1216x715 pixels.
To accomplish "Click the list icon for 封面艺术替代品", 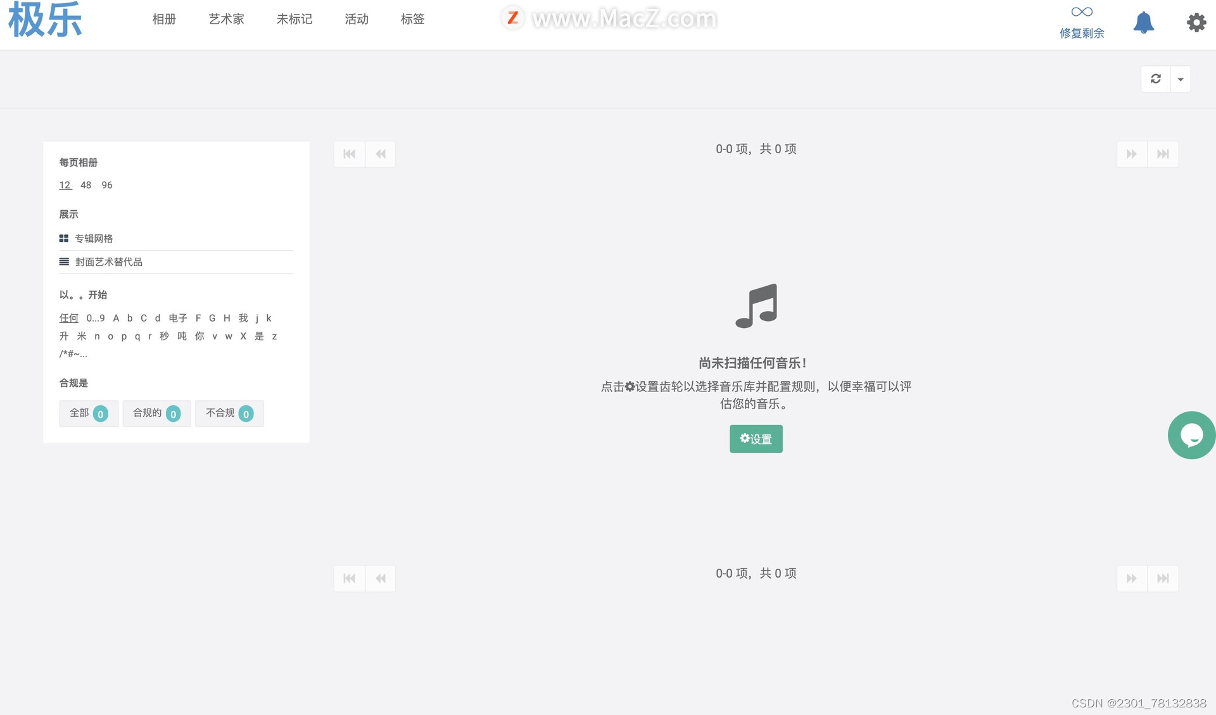I will click(x=64, y=262).
